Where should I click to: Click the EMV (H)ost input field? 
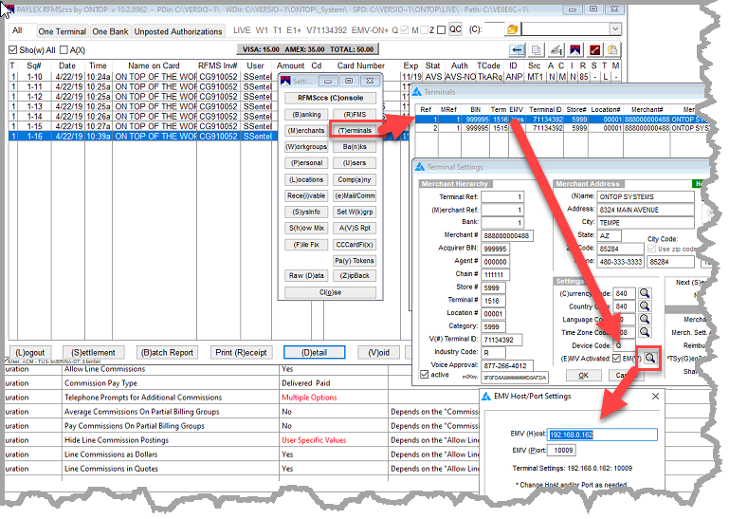pos(603,435)
